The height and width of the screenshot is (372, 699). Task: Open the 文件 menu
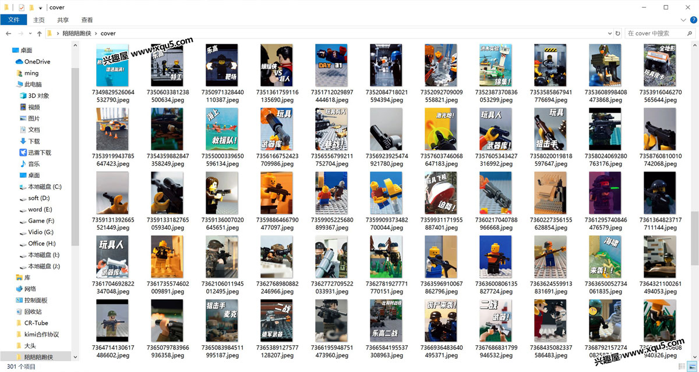click(x=14, y=20)
